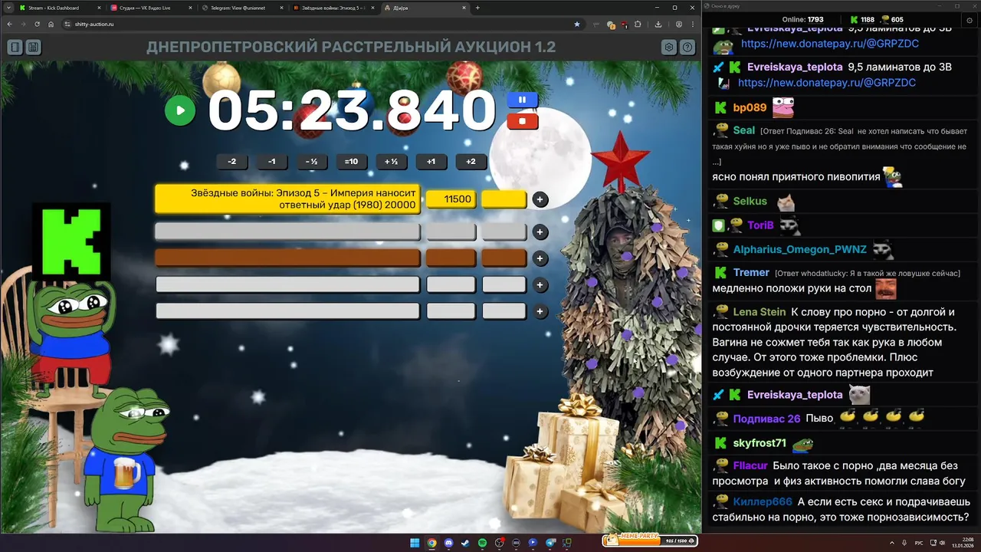Subtract one minute using the -1 button

(271, 162)
